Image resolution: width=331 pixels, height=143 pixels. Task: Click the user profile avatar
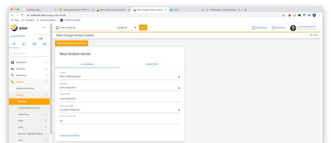[293, 28]
